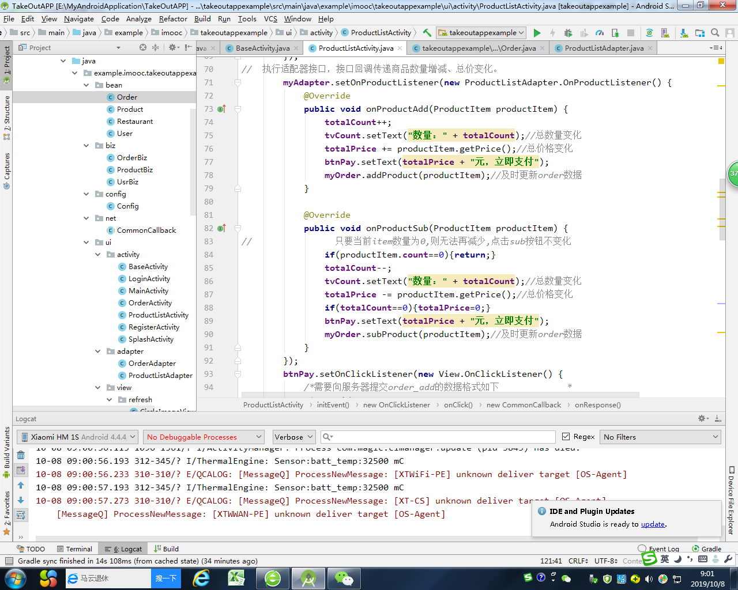The width and height of the screenshot is (738, 590).
Task: Click the override gutter icon on line 73
Action: point(222,109)
